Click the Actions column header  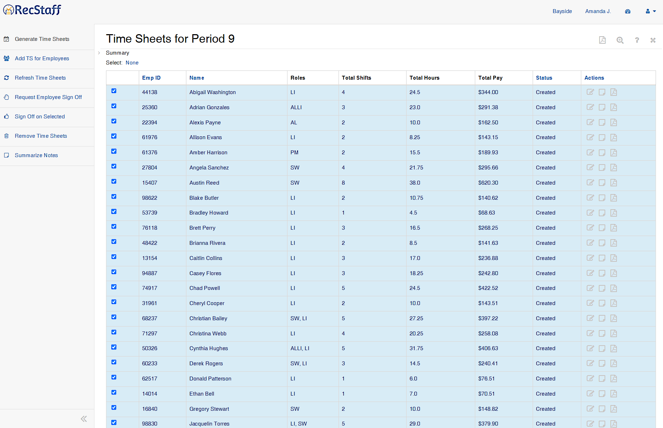[x=594, y=78]
